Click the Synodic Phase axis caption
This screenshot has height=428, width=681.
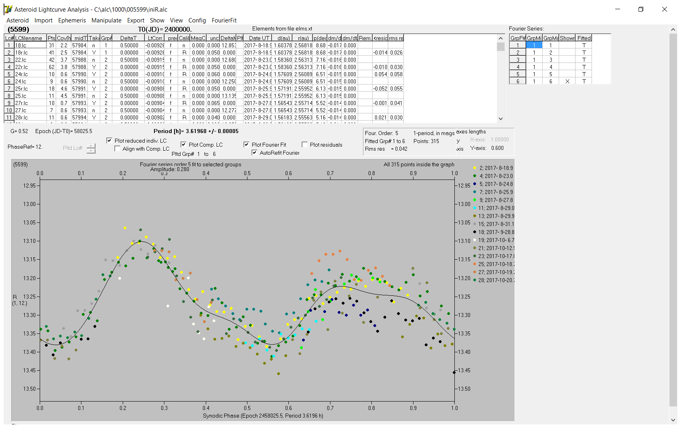(263, 416)
